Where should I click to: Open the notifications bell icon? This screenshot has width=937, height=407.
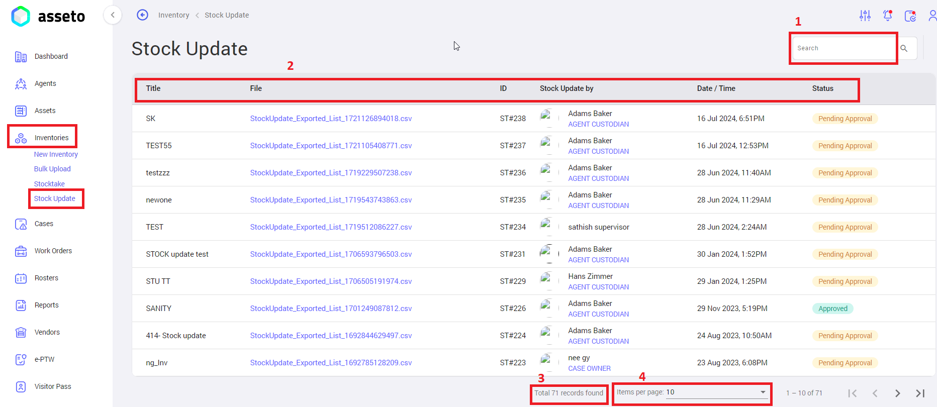pos(888,16)
